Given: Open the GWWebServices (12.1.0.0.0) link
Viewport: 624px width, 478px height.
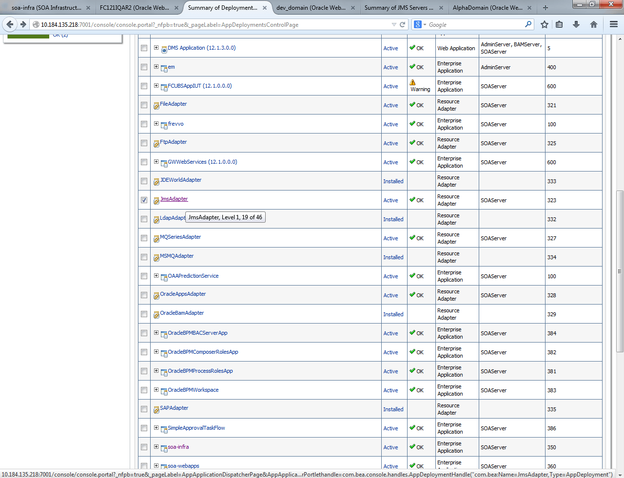Looking at the screenshot, I should coord(202,162).
